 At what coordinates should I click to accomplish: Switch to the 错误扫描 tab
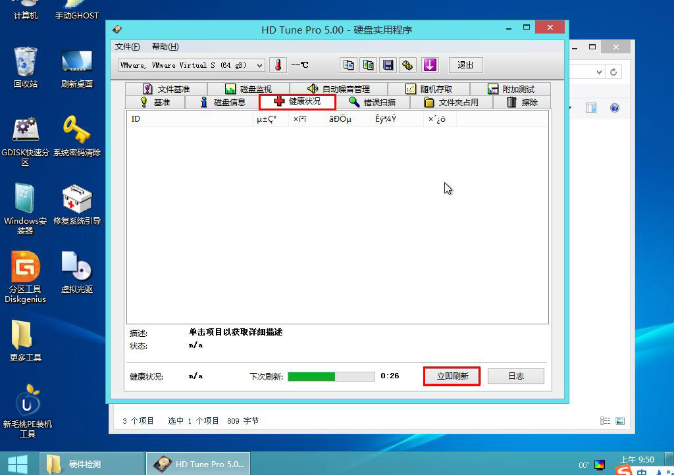[x=373, y=102]
